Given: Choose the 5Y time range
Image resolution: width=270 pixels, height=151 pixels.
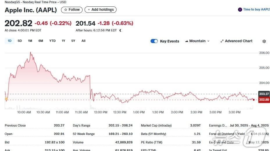Looking at the screenshot, I should tap(73, 41).
